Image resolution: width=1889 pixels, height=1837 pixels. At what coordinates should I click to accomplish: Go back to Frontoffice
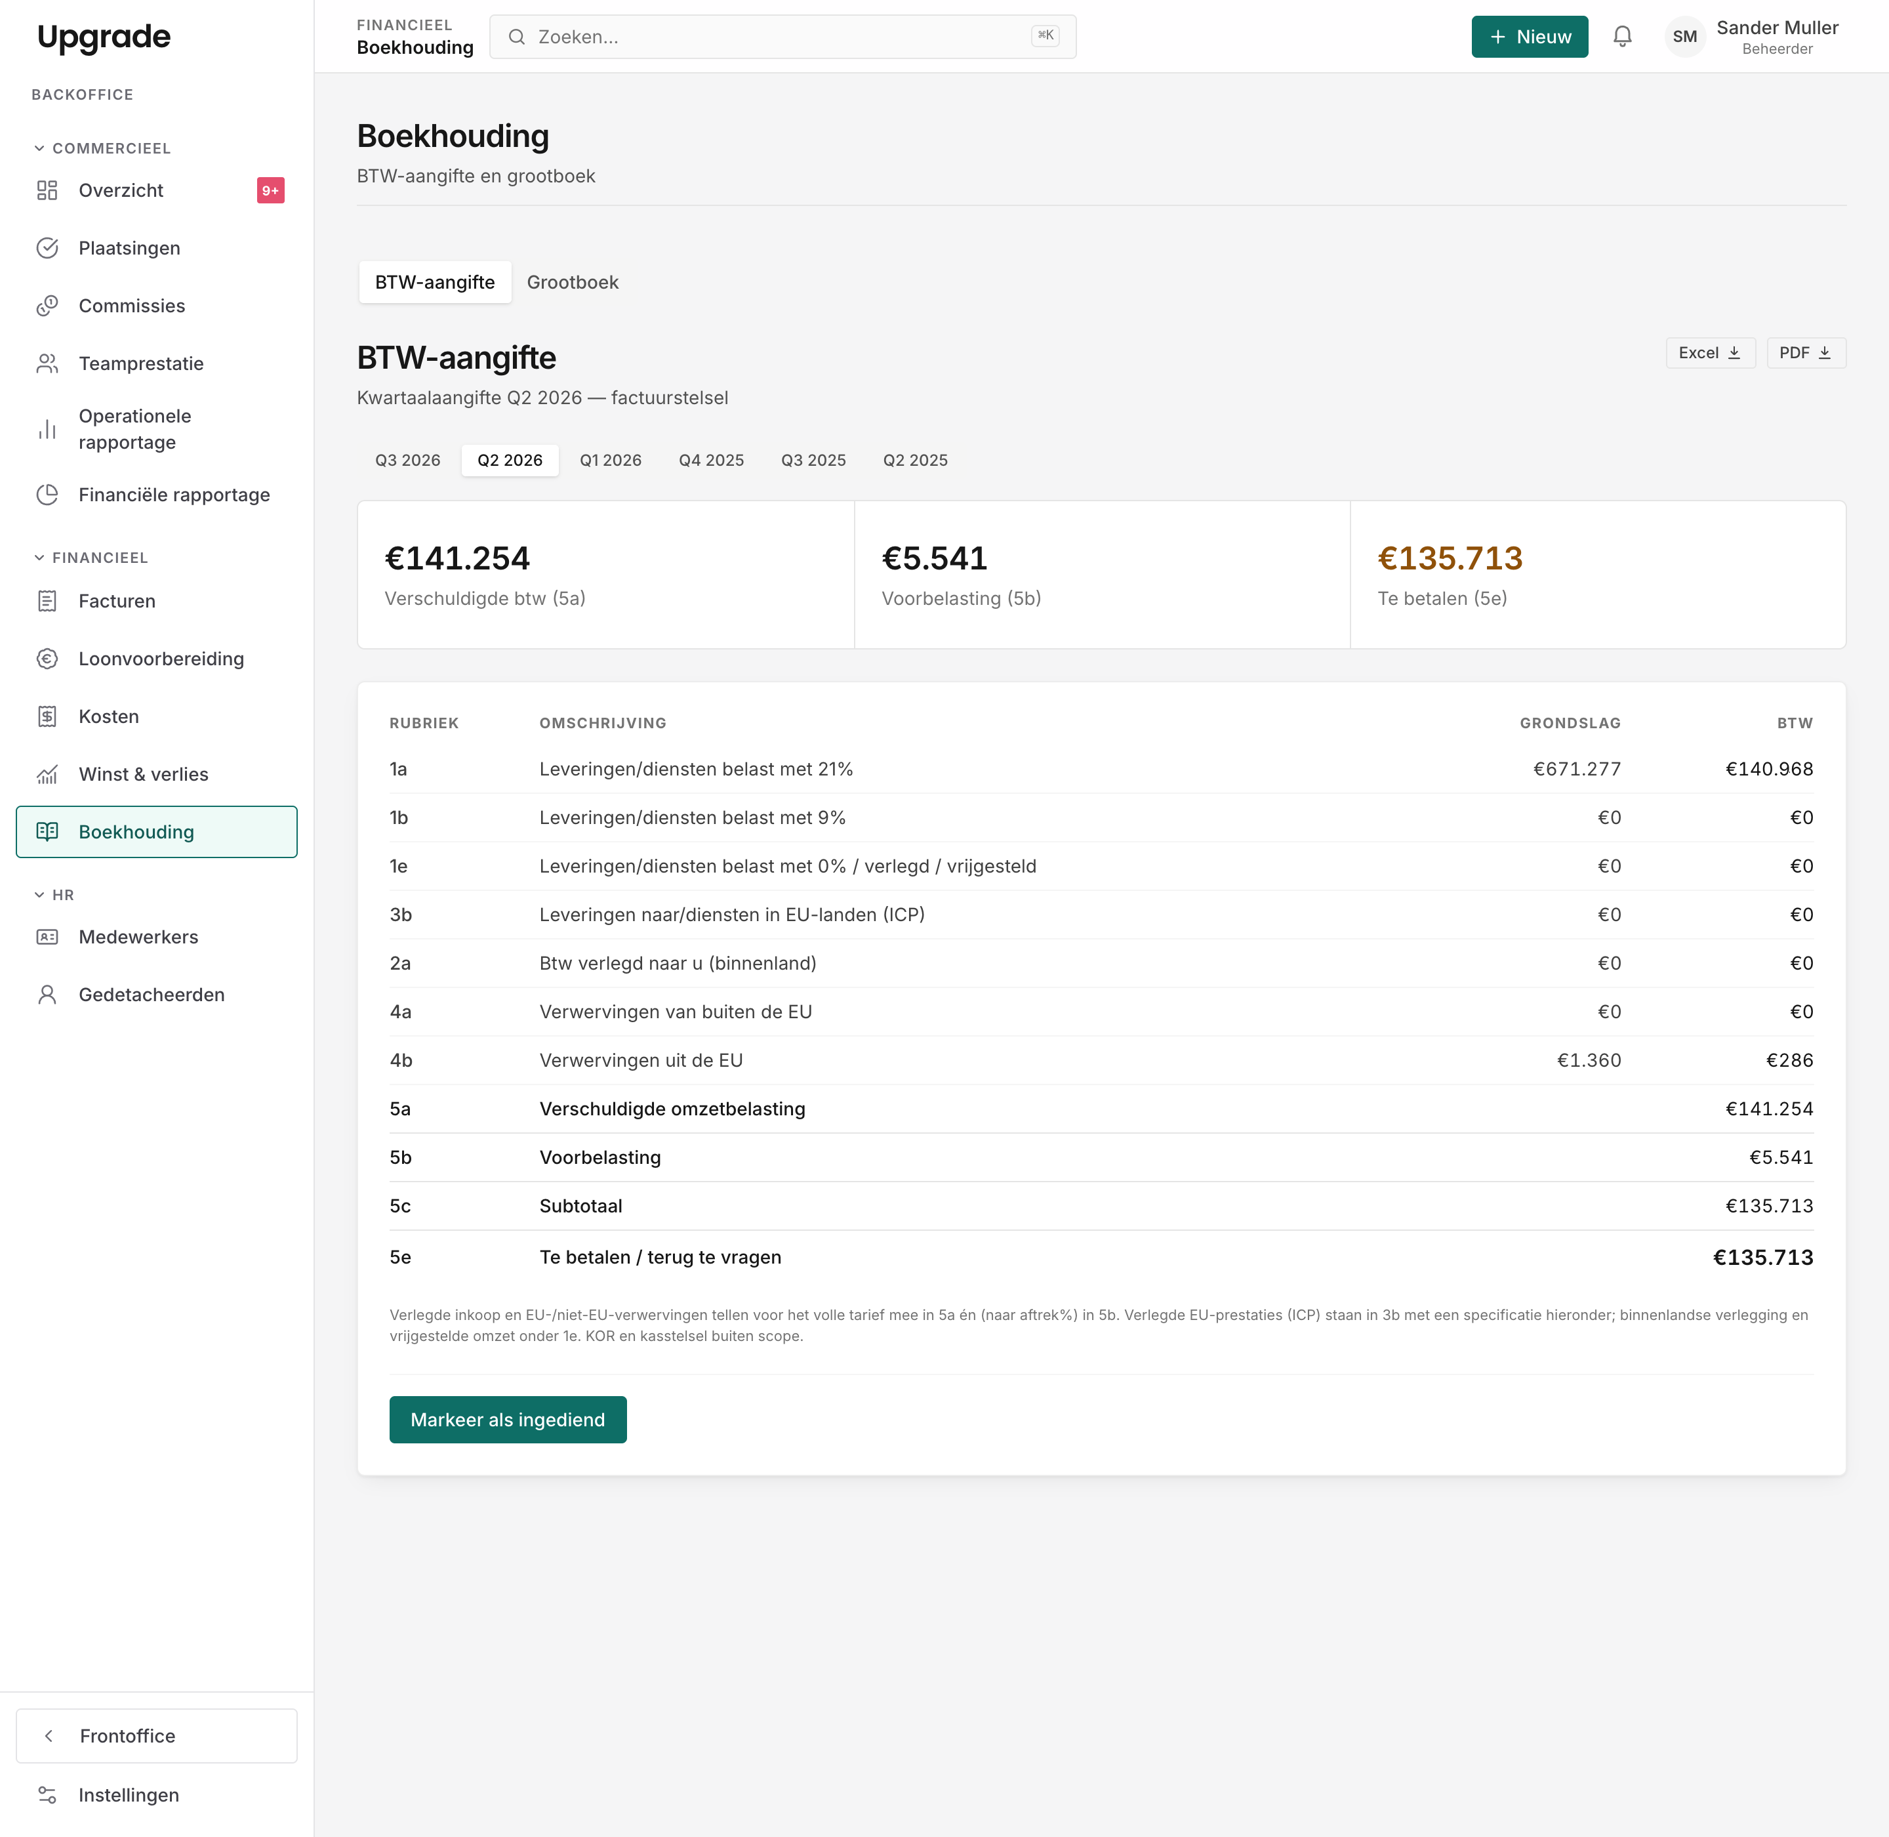pos(156,1736)
